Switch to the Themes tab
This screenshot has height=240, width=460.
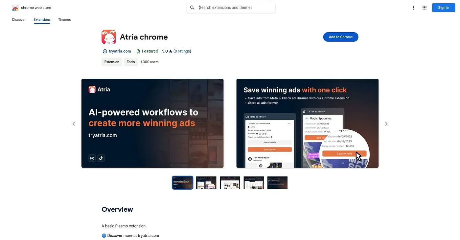point(64,20)
